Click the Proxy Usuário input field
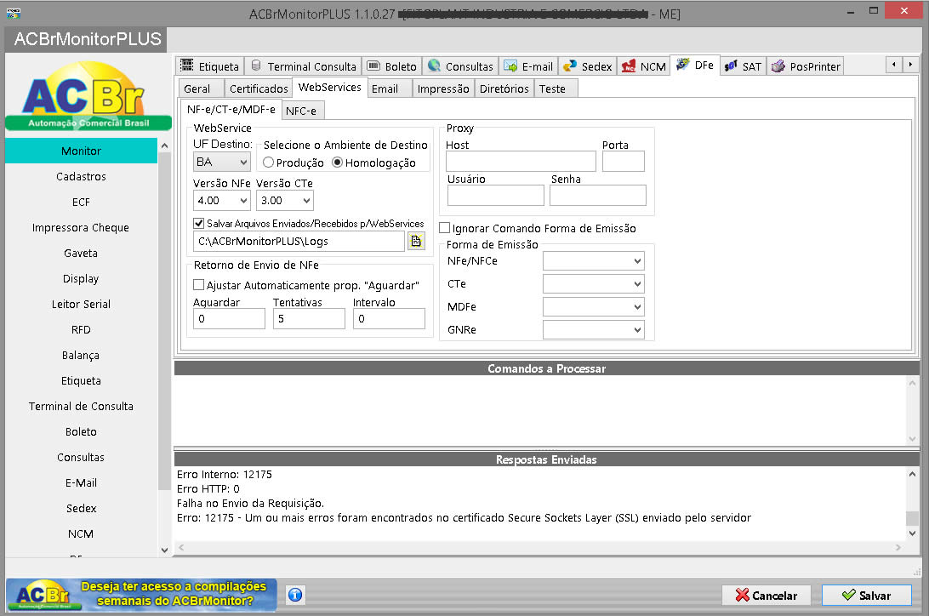This screenshot has width=929, height=616. pos(496,196)
